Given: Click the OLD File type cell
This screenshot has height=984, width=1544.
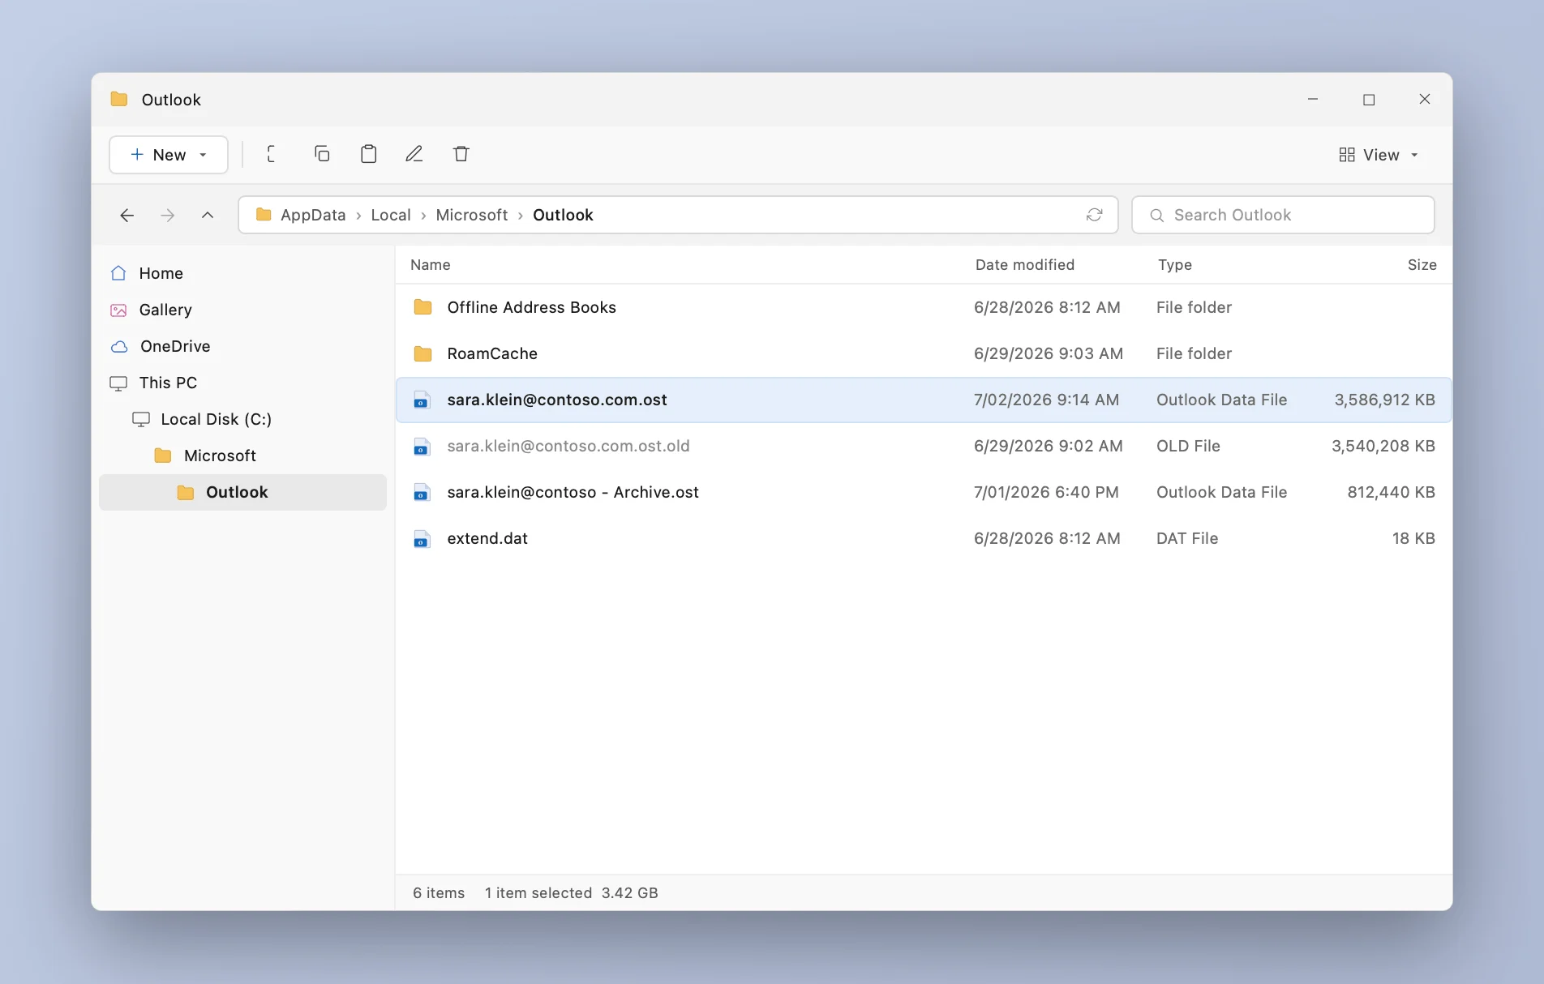Looking at the screenshot, I should (x=1188, y=446).
